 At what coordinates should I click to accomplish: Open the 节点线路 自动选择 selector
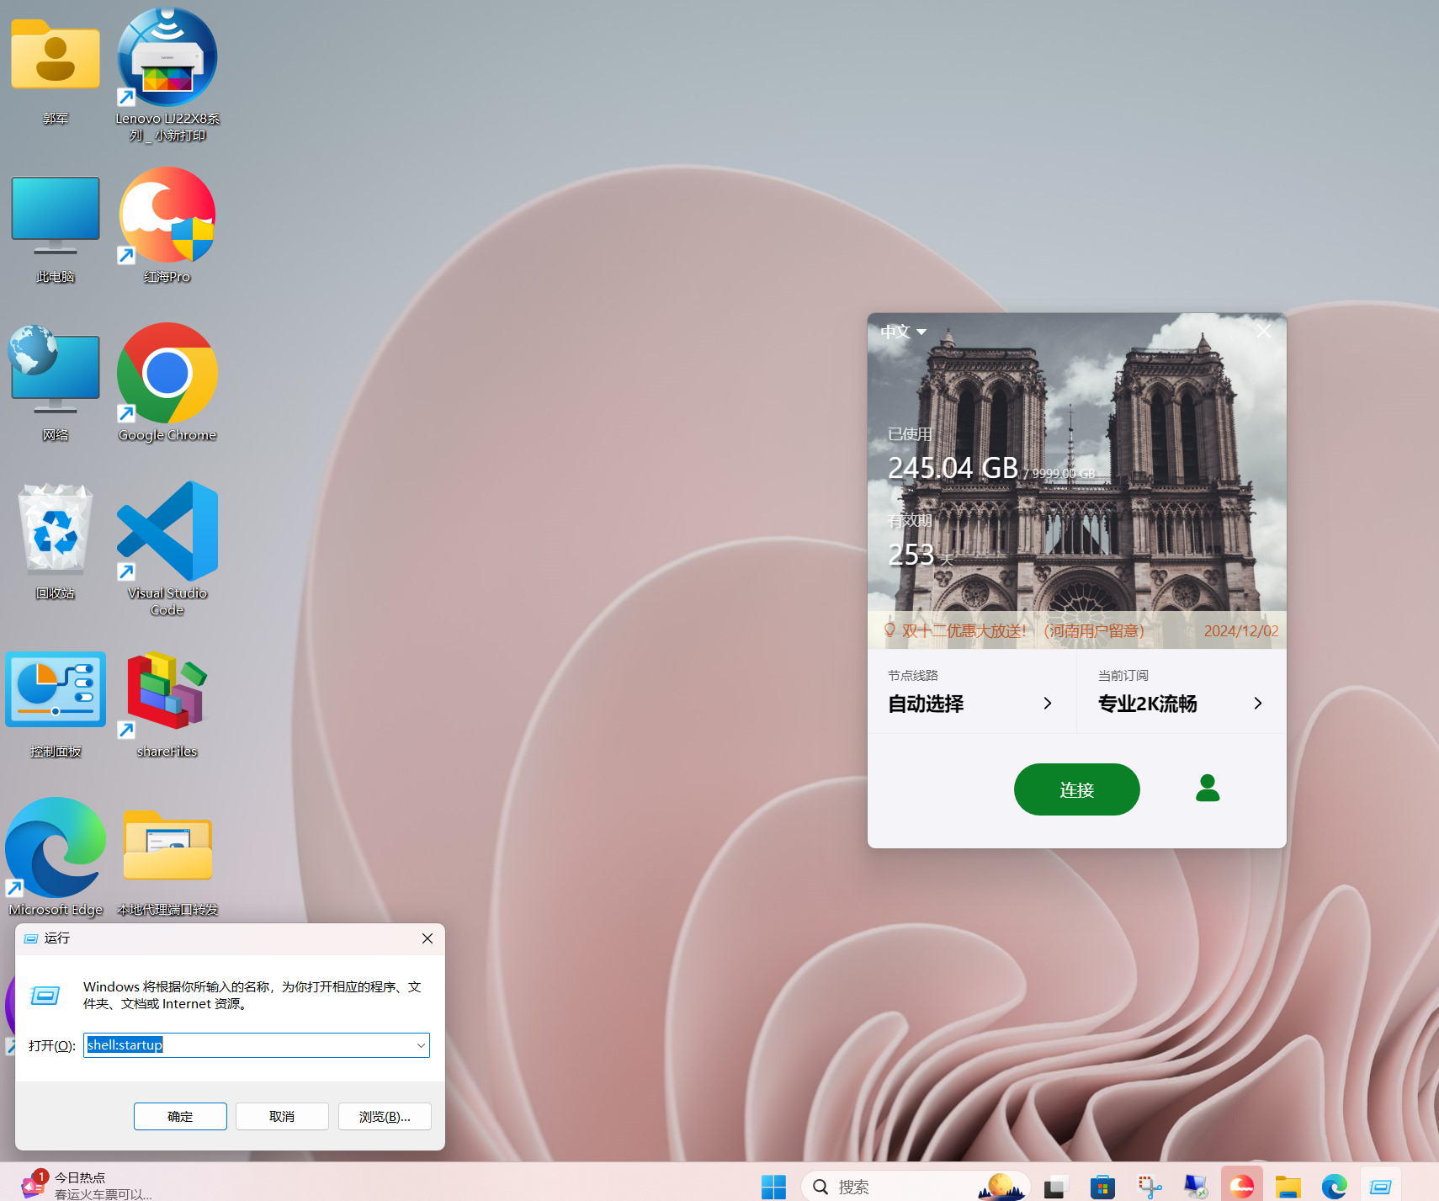[x=970, y=704]
